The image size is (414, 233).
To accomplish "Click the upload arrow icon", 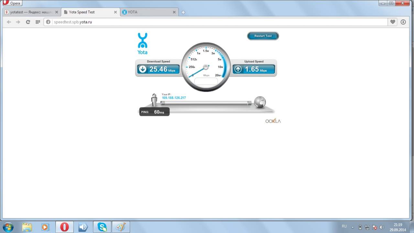I will (x=238, y=69).
